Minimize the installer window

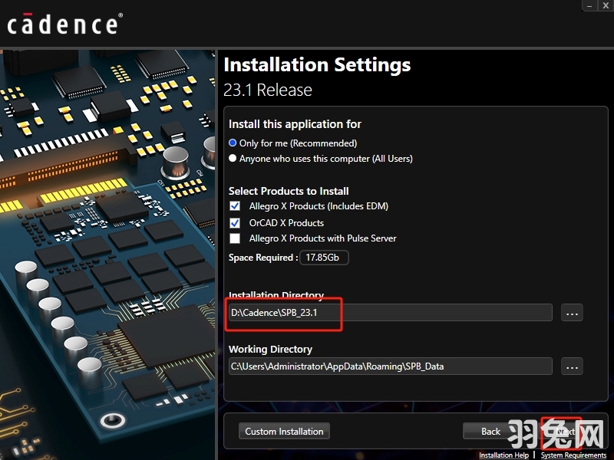(588, 6)
